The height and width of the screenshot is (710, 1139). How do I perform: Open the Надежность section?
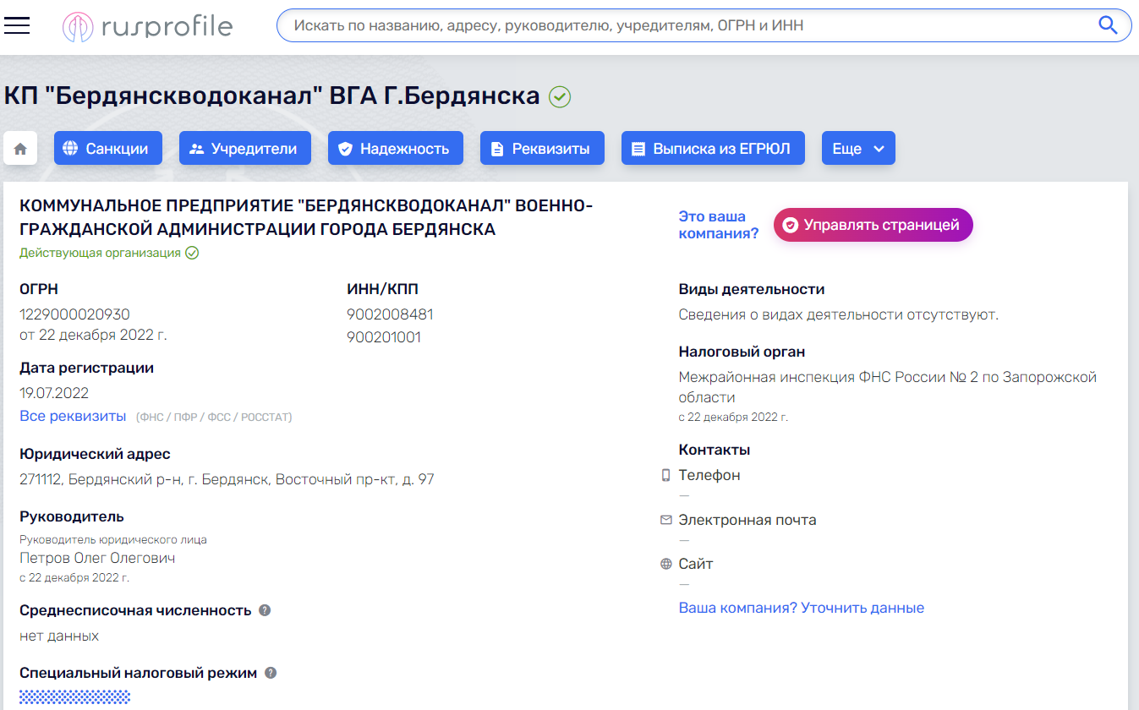395,147
